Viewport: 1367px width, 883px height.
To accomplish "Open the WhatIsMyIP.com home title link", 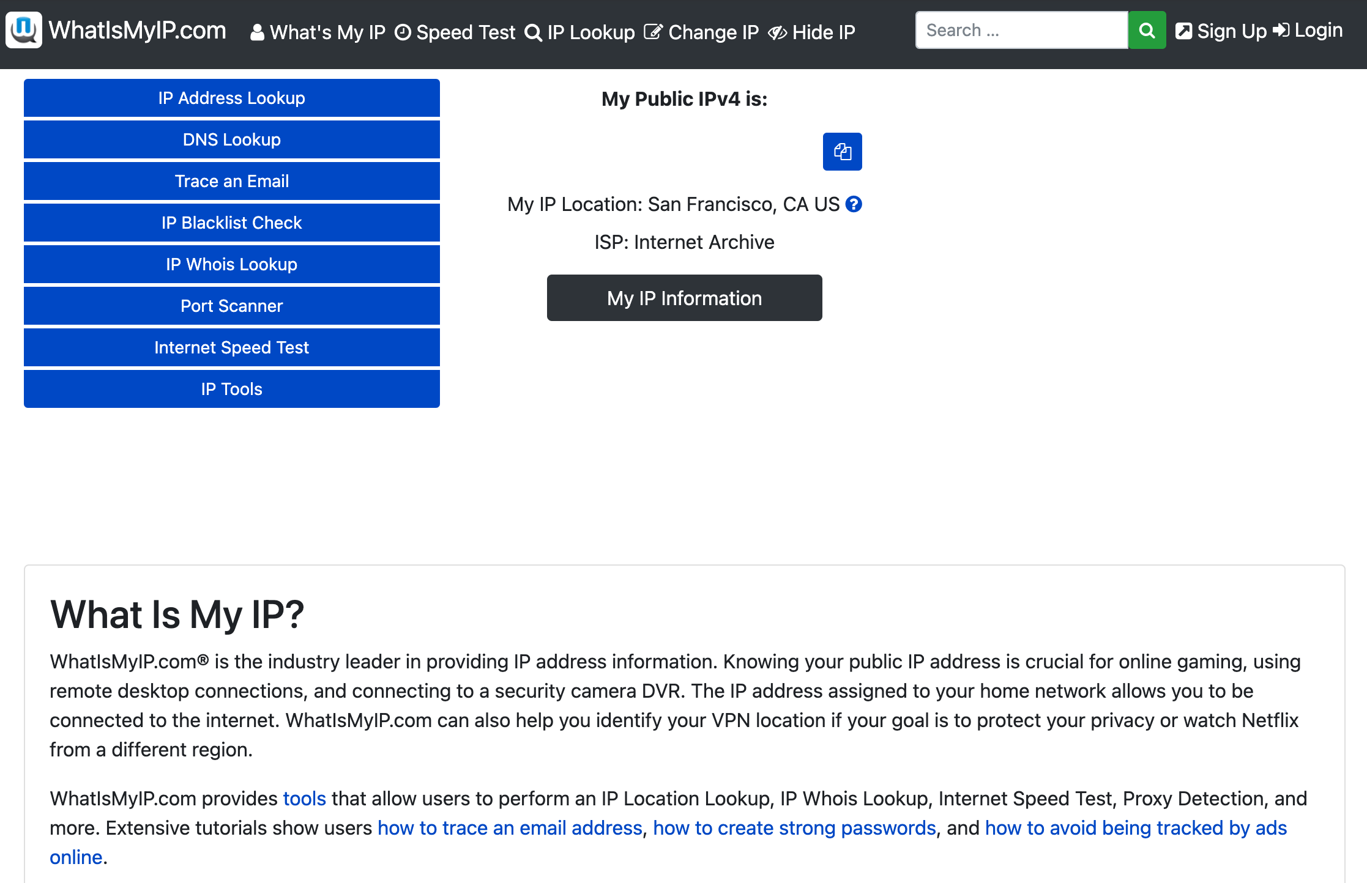I will (138, 31).
